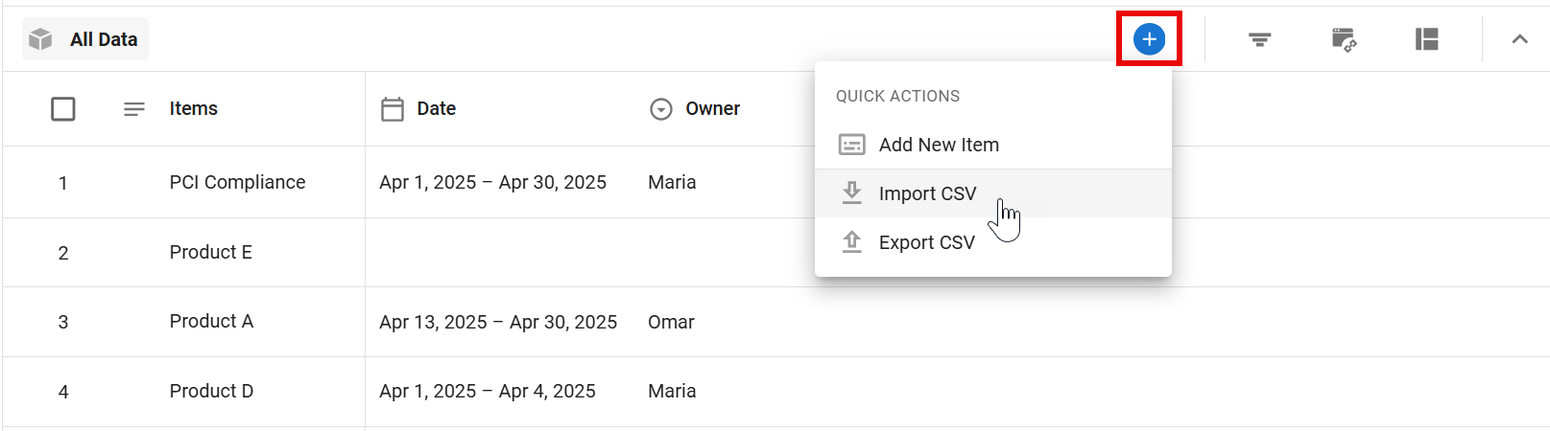This screenshot has height=431, width=1550.
Task: Open the Owner column dropdown icon
Action: [661, 109]
